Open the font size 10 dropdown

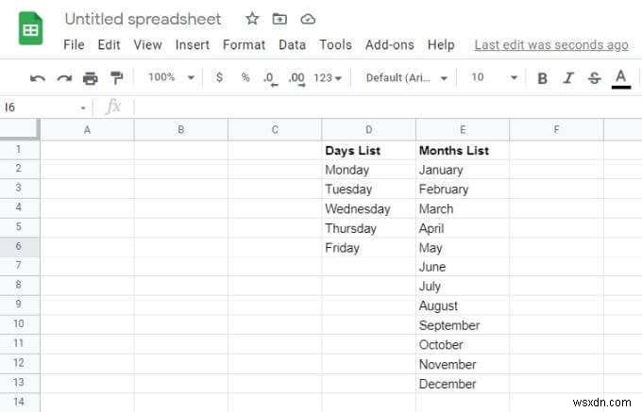pyautogui.click(x=494, y=77)
